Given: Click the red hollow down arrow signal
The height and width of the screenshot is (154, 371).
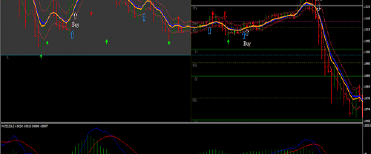Looking at the screenshot, I should pos(225,14).
